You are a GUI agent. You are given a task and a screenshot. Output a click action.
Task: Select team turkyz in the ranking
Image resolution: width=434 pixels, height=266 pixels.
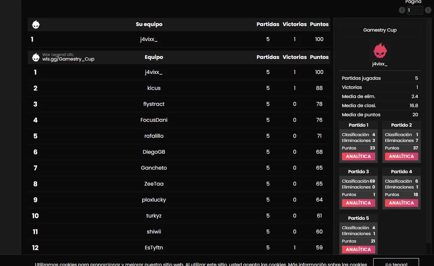coord(154,215)
